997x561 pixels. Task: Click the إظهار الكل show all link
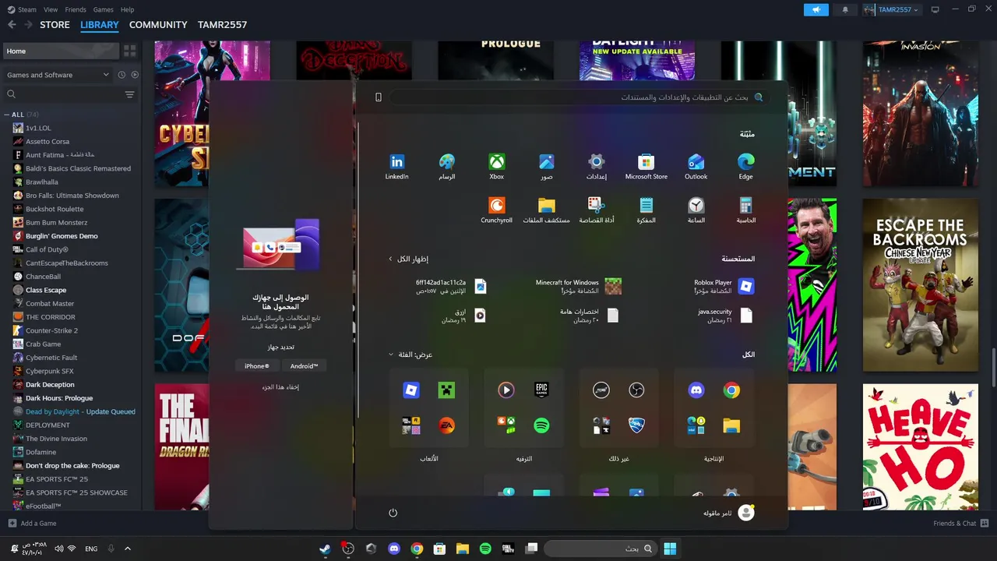409,259
